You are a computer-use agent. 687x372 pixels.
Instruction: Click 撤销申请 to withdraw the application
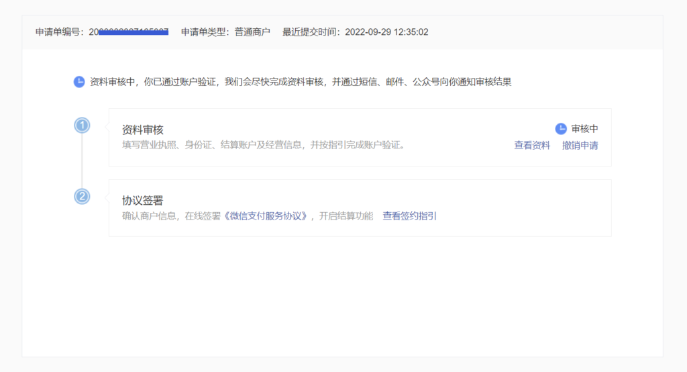pyautogui.click(x=580, y=145)
